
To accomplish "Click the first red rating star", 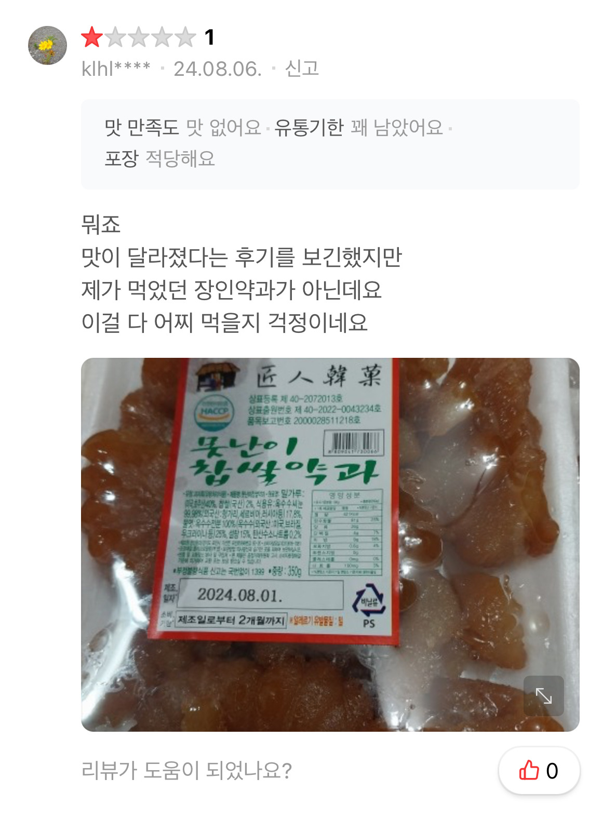I will 92,37.
